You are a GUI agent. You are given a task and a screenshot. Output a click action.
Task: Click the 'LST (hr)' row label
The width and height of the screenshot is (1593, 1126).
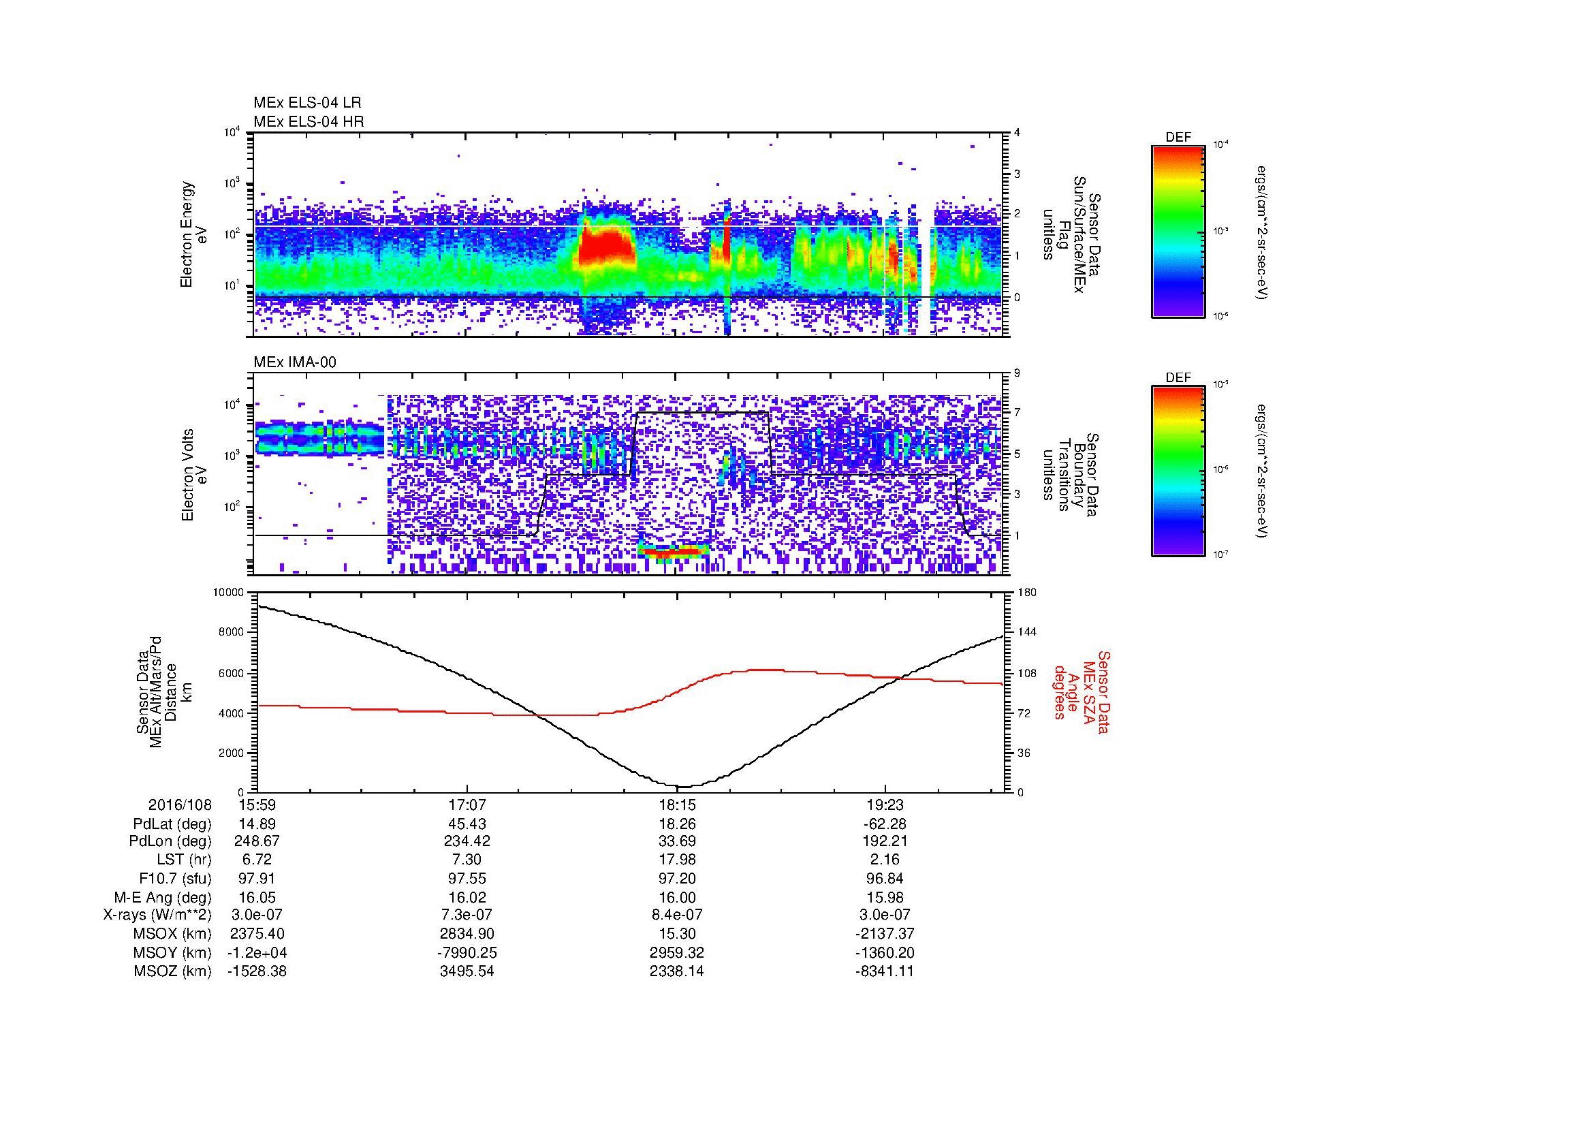[184, 860]
